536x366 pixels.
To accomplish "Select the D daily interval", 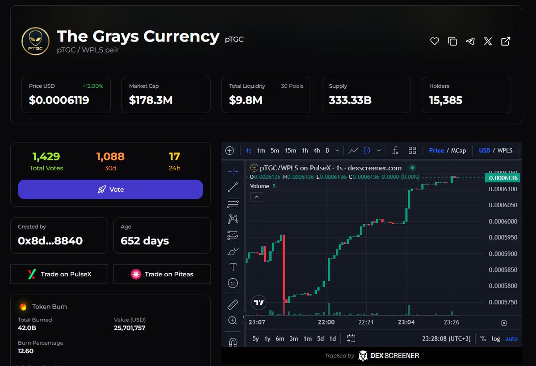I will (327, 151).
